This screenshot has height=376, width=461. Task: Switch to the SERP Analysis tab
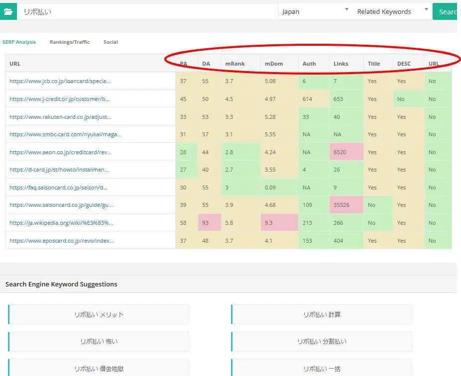[x=19, y=42]
